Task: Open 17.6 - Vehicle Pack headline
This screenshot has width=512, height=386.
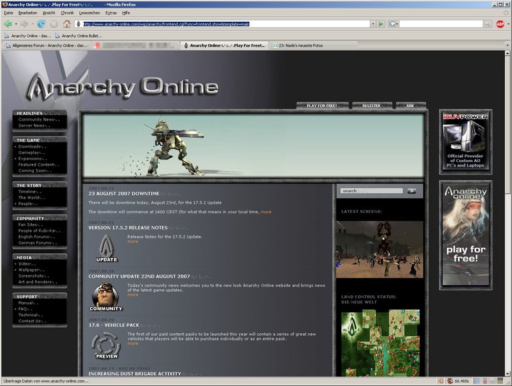Action: click(114, 325)
